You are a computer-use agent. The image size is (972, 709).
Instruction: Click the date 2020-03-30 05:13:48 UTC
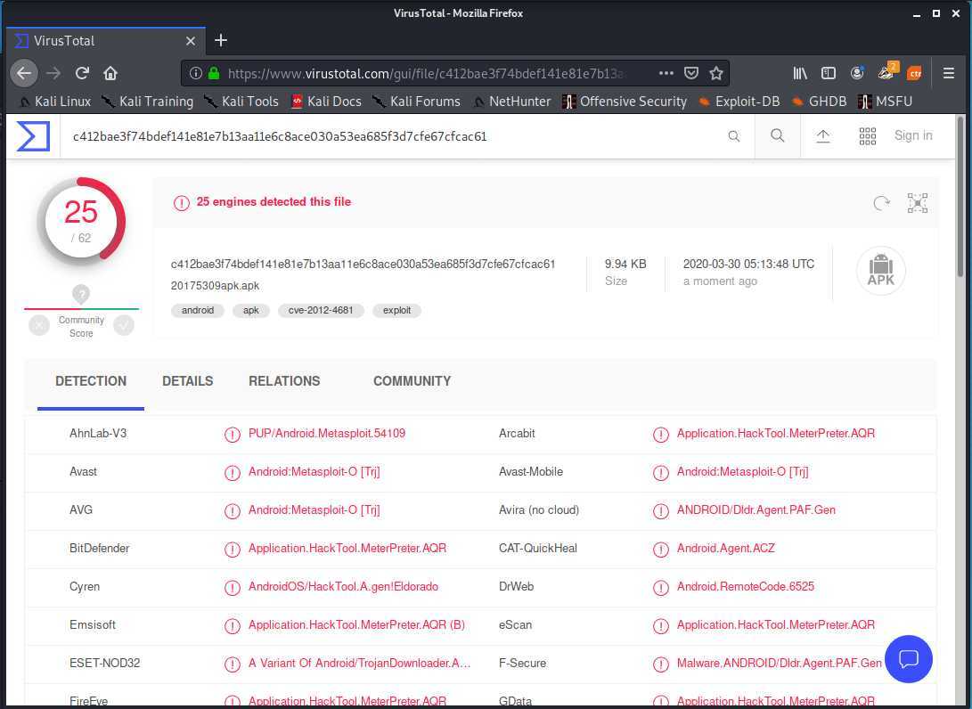click(749, 264)
